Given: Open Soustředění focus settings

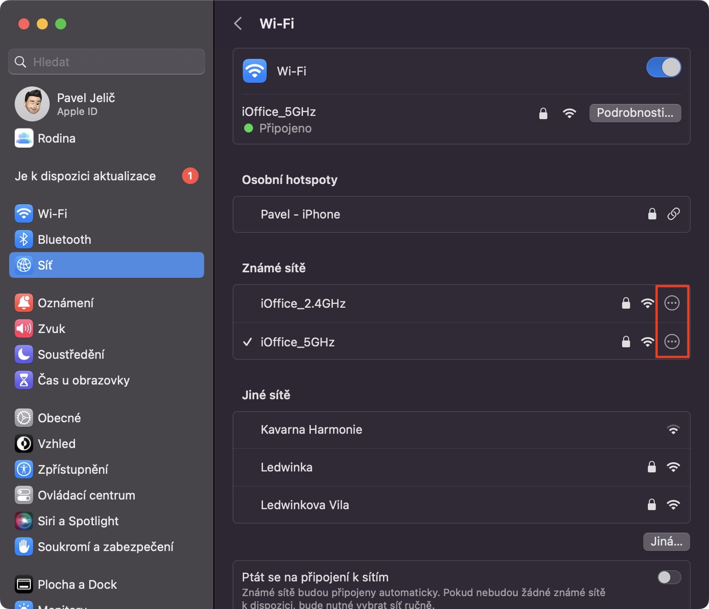Looking at the screenshot, I should coord(71,355).
